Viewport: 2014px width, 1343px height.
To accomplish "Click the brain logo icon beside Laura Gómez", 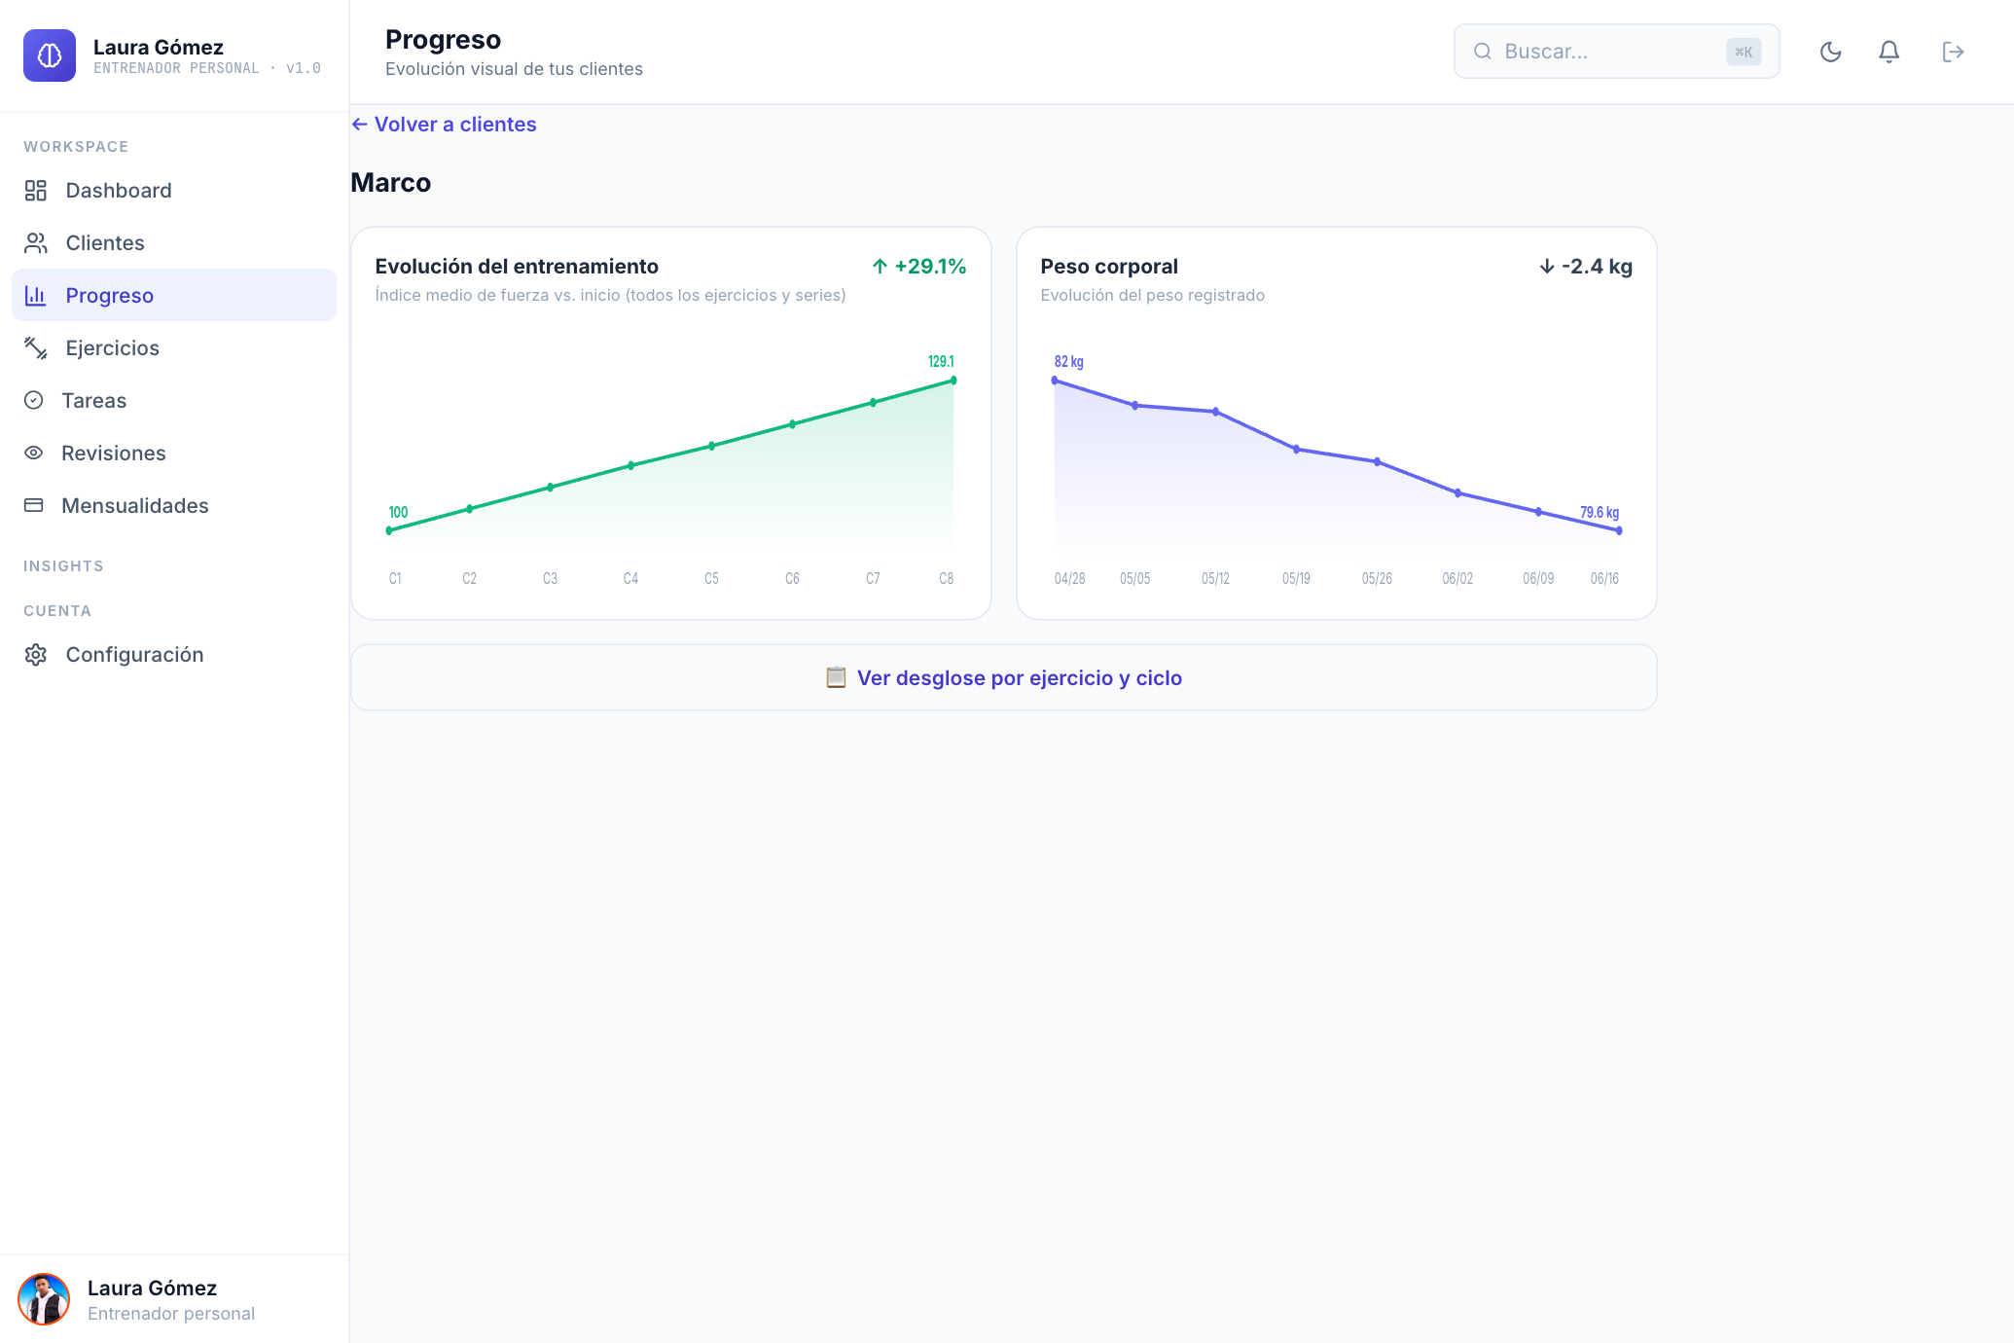I will point(50,55).
